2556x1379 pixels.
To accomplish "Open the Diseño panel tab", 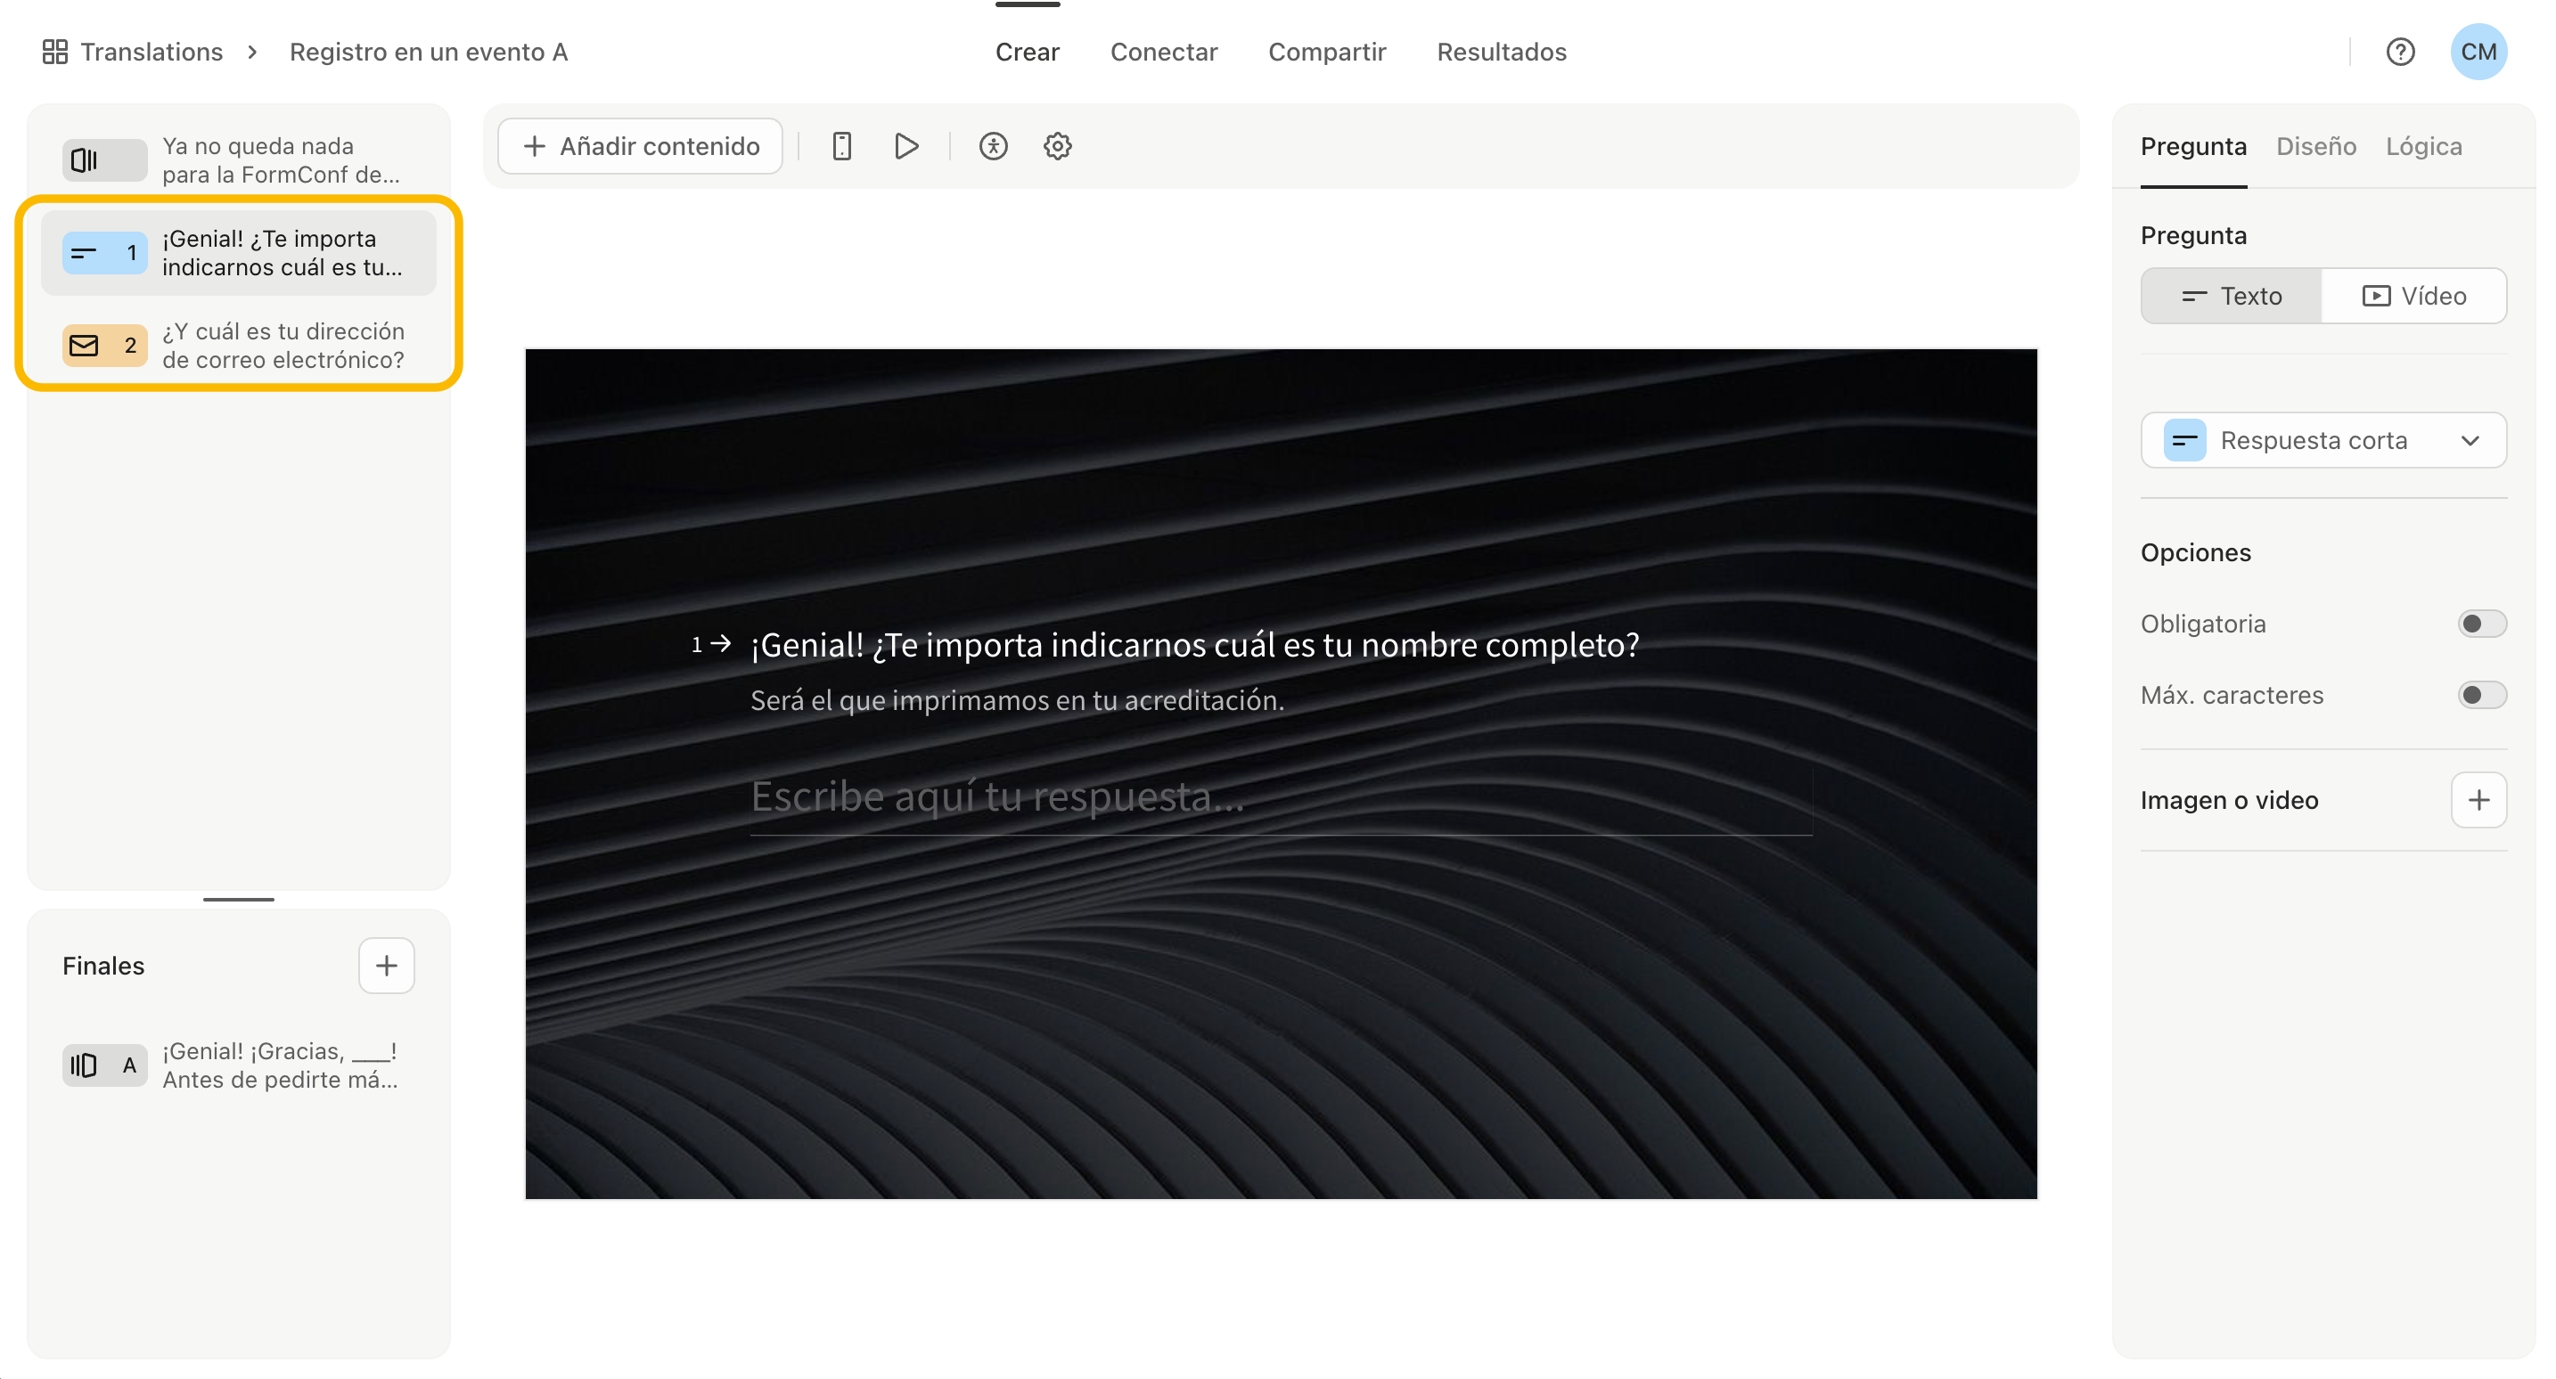I will (x=2316, y=147).
